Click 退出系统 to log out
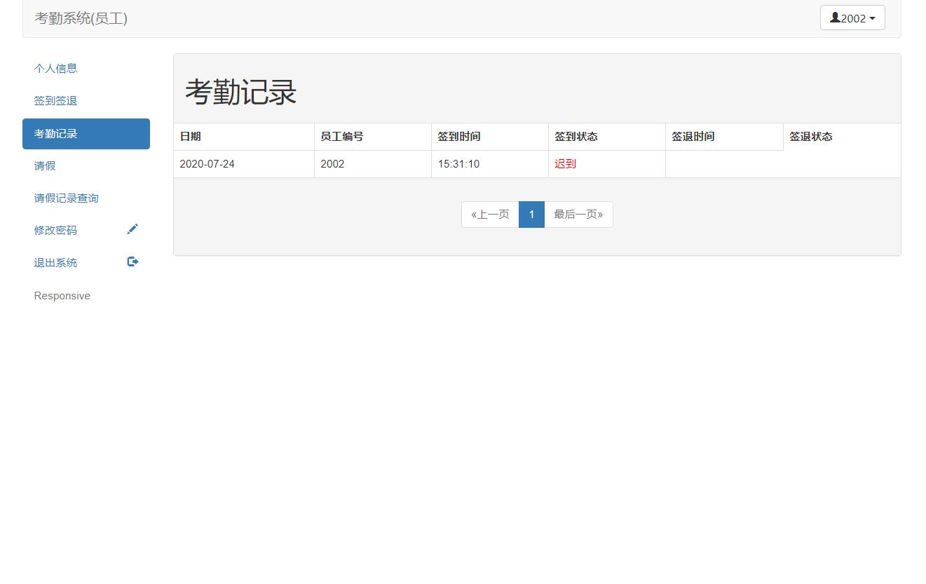Viewport: 926px width, 584px height. point(55,262)
